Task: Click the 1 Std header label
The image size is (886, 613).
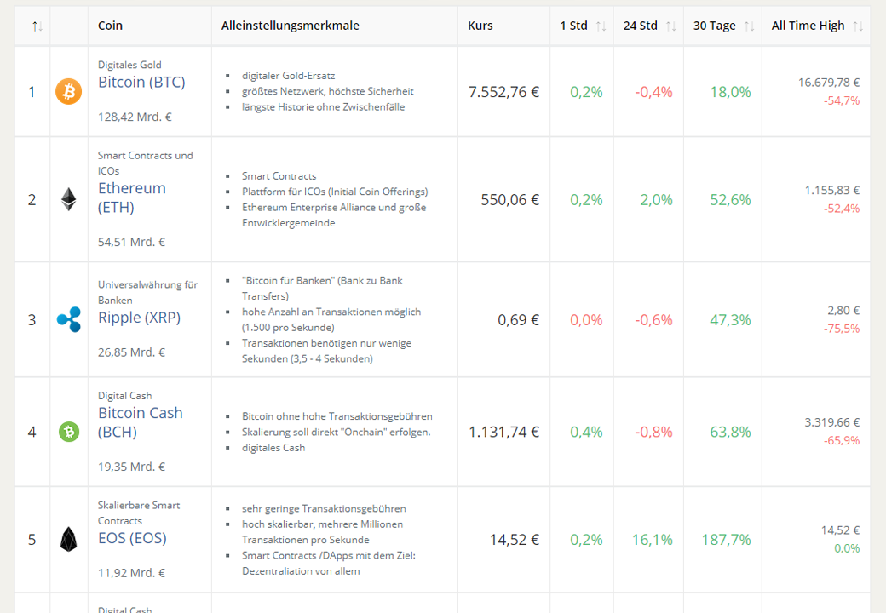Action: (x=573, y=26)
